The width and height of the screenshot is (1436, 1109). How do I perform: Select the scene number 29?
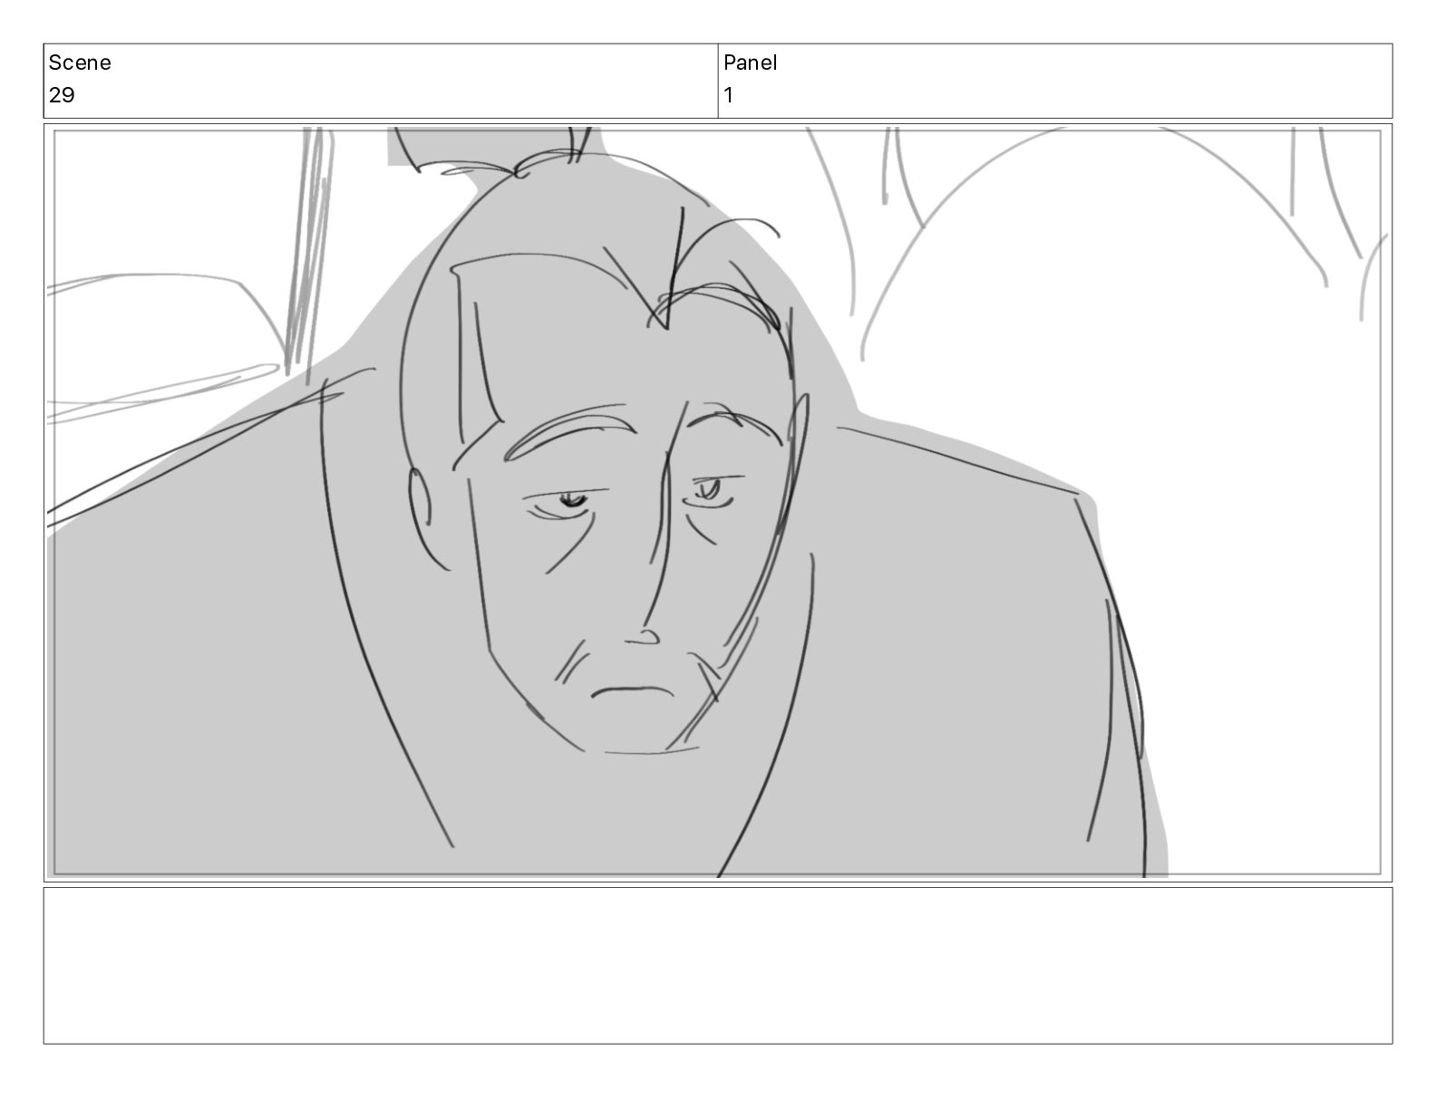62,95
